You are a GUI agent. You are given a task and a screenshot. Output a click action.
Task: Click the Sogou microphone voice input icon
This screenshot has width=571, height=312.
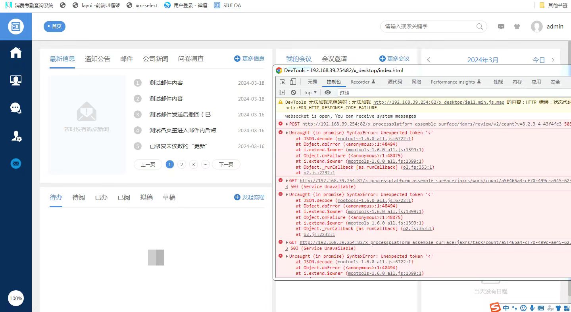click(x=532, y=308)
